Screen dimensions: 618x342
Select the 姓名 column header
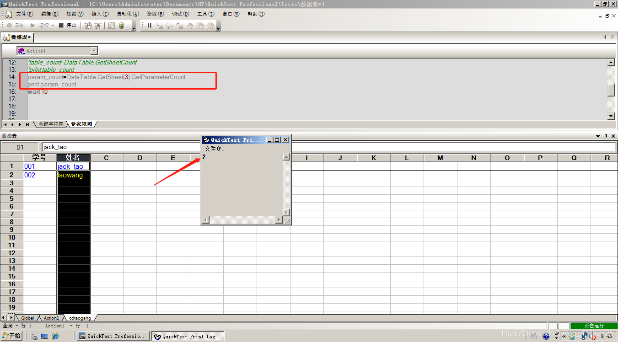[x=73, y=158]
